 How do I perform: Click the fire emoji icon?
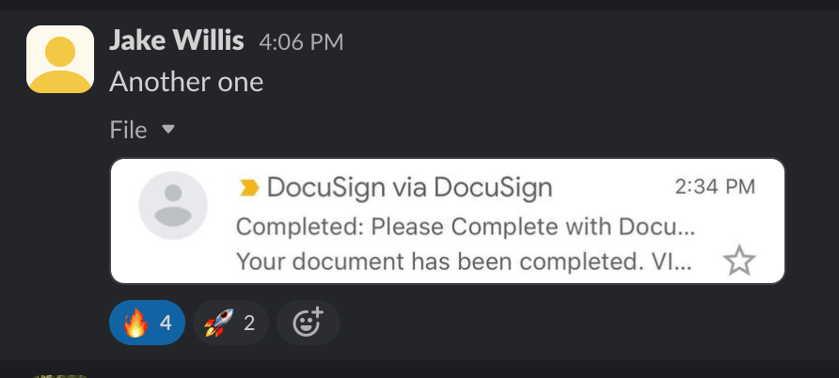[135, 323]
